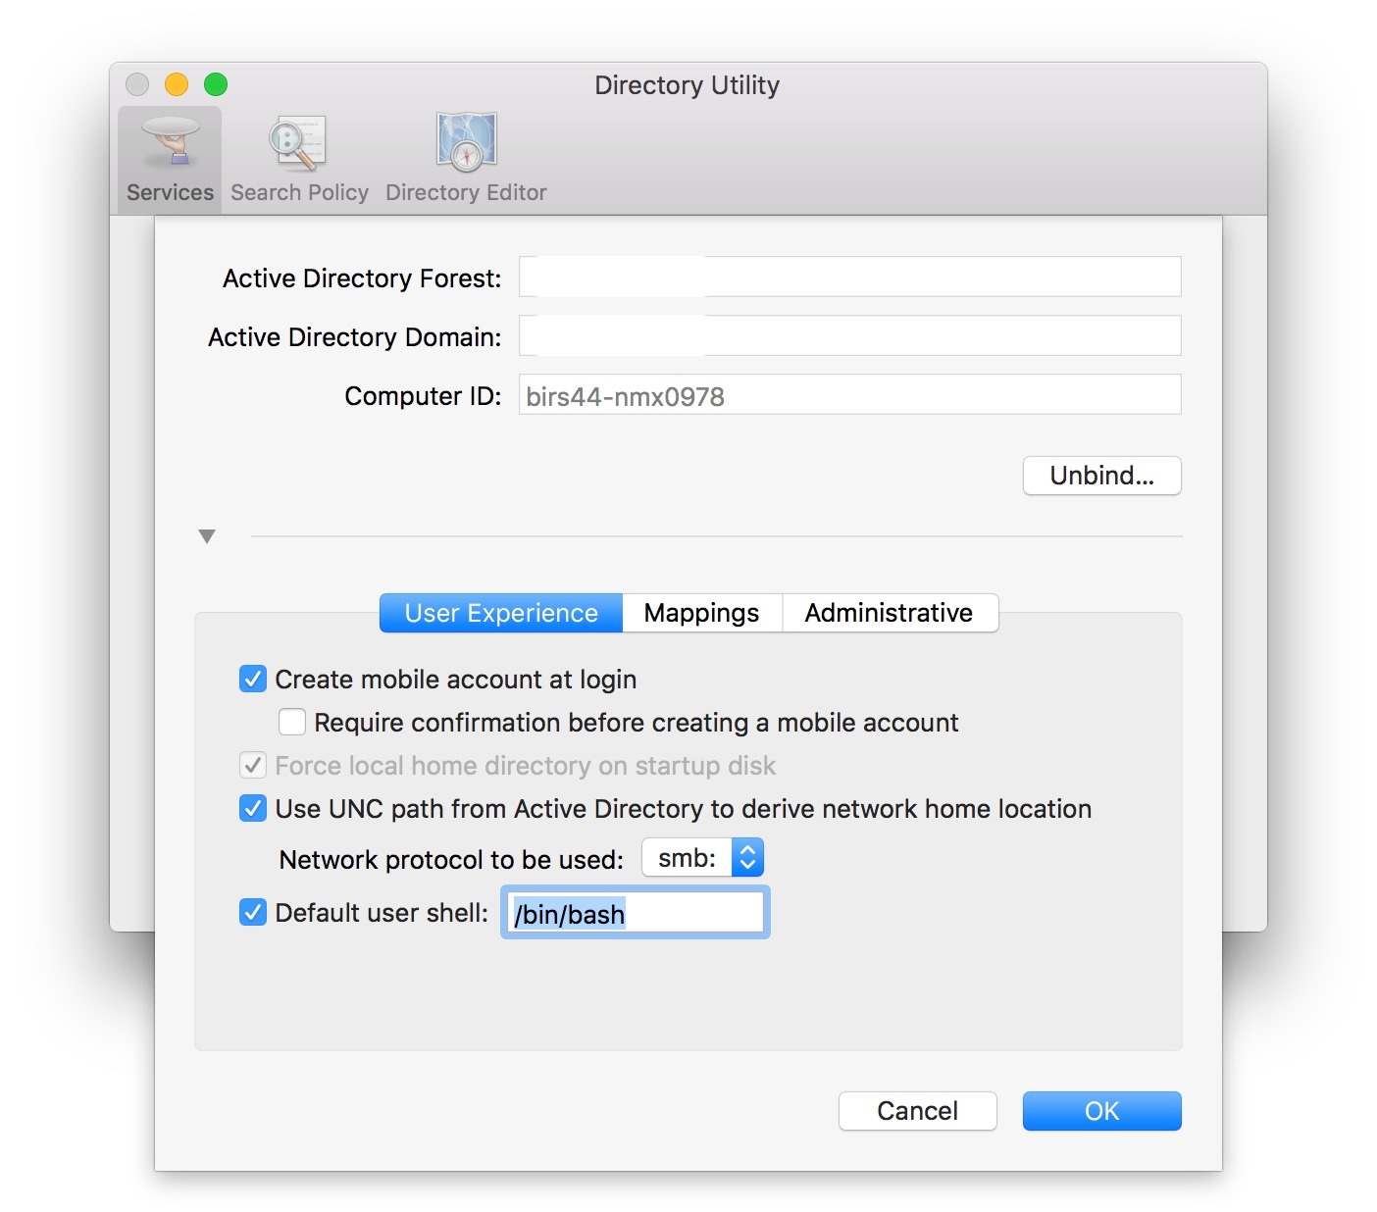Collapse the advanced options disclosure triangle
Image resolution: width=1377 pixels, height=1212 pixels.
point(207,536)
